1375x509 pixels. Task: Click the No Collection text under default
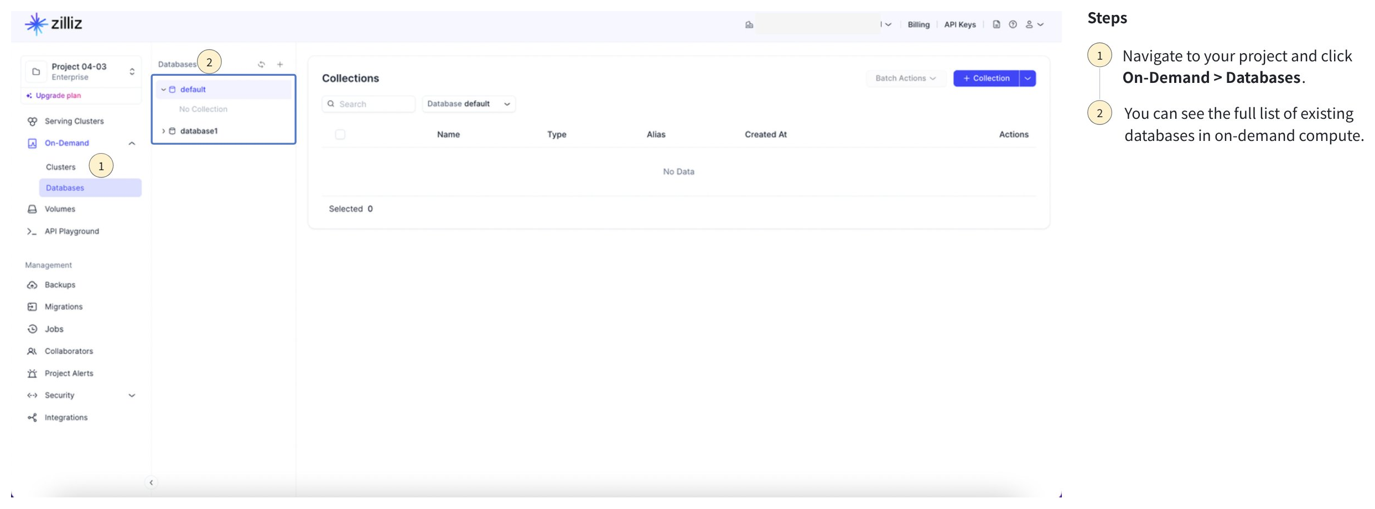coord(203,109)
